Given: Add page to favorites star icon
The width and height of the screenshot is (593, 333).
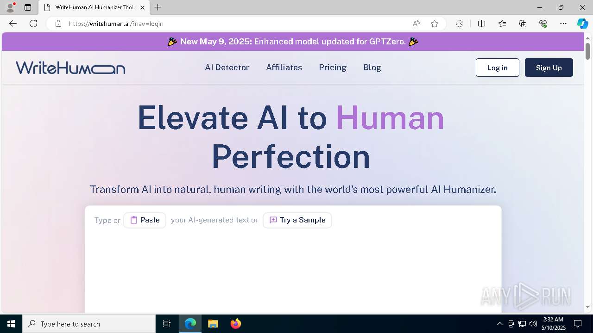Looking at the screenshot, I should click(435, 24).
